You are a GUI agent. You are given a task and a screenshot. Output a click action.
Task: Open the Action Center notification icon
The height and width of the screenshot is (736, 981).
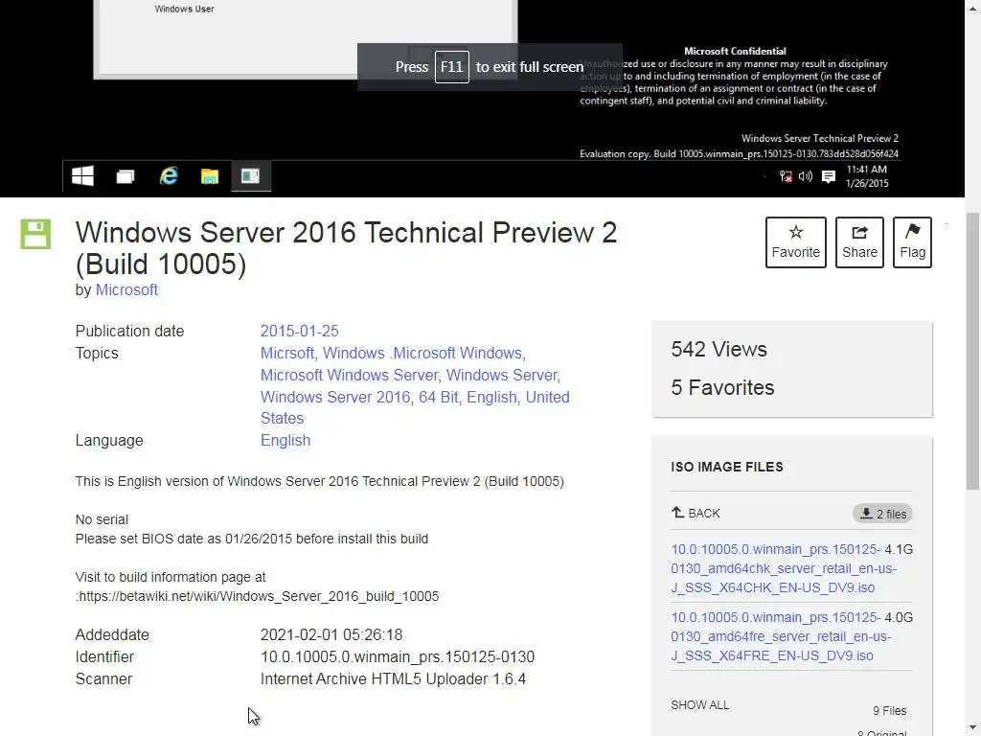click(829, 176)
